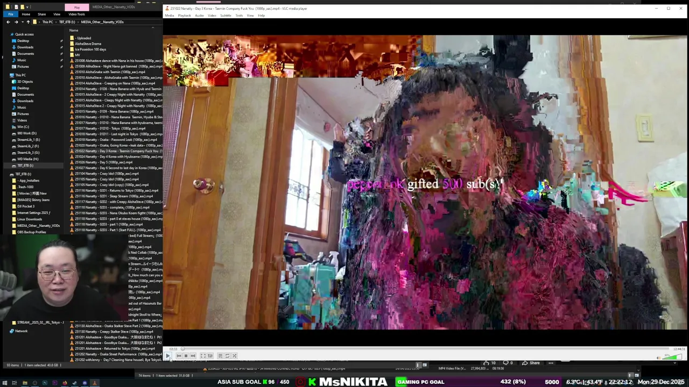Skip to next media in VLC
Image resolution: width=689 pixels, height=387 pixels.
click(193, 356)
